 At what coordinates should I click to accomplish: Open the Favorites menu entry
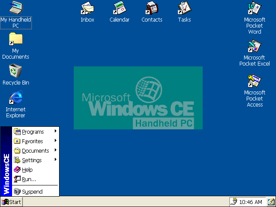point(35,141)
